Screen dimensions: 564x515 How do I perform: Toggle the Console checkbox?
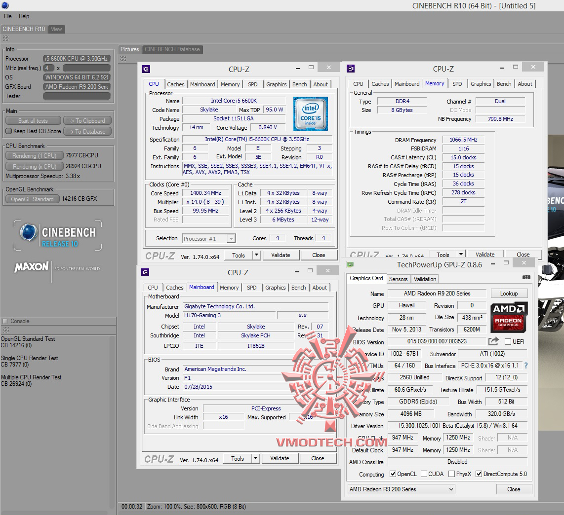tap(5, 321)
